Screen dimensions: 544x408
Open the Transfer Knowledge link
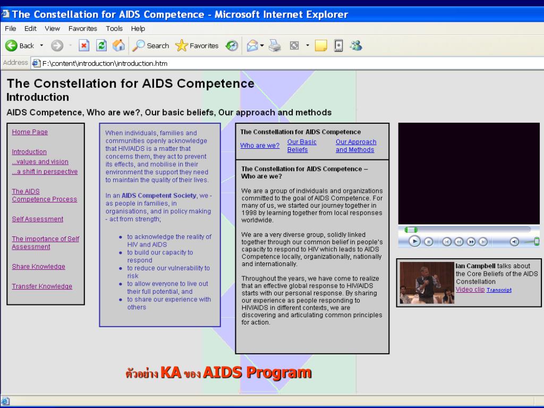[42, 286]
